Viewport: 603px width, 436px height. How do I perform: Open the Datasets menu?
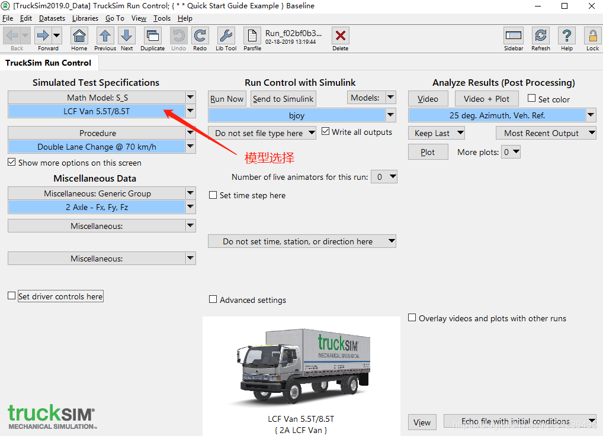tap(52, 18)
